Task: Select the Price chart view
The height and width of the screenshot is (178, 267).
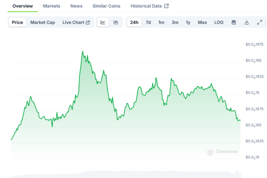Action: click(x=18, y=23)
